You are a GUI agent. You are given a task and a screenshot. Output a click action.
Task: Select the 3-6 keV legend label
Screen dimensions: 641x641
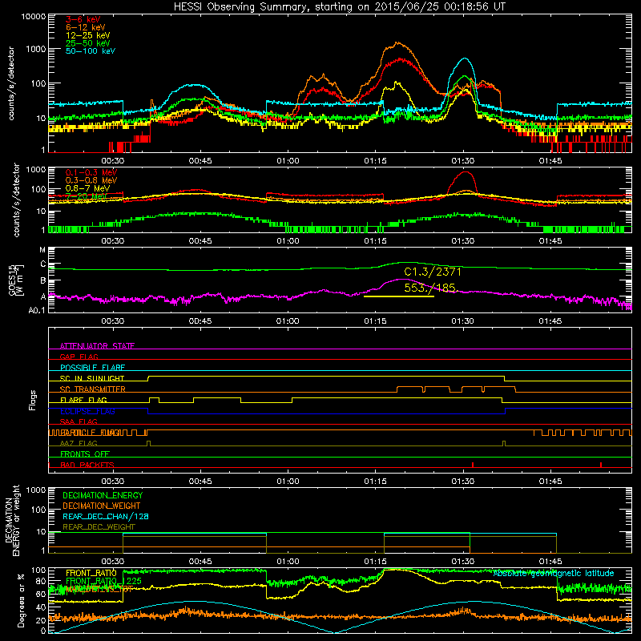click(x=83, y=19)
